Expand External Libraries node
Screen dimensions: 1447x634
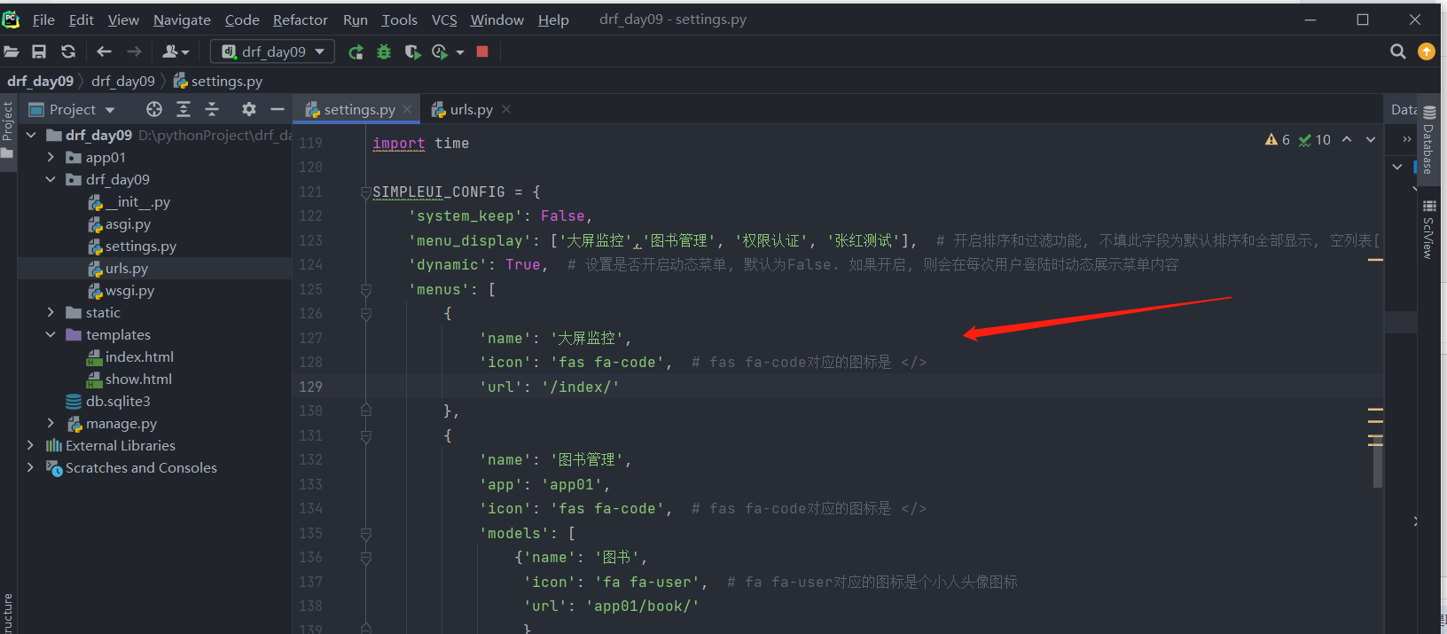click(31, 445)
